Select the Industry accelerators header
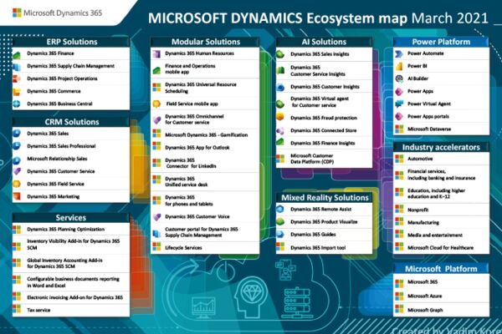This screenshot has height=334, width=502. 441,147
